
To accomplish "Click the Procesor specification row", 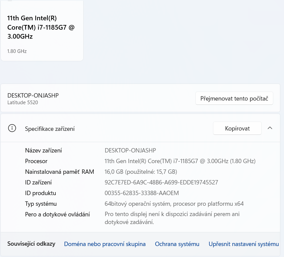I will [x=36, y=161].
